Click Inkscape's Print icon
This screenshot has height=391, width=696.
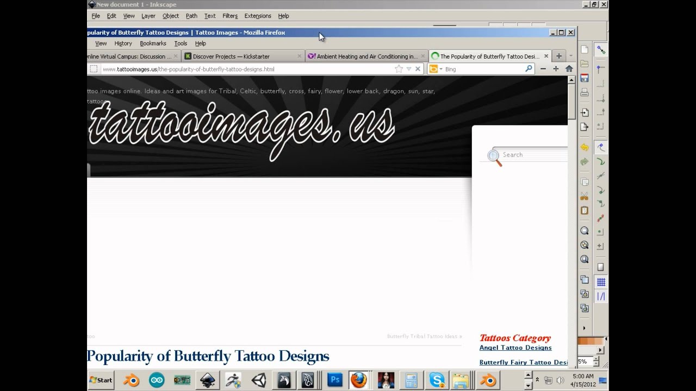pyautogui.click(x=585, y=93)
